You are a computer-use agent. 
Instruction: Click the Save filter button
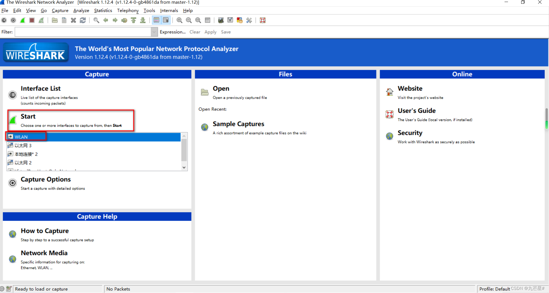tap(226, 32)
